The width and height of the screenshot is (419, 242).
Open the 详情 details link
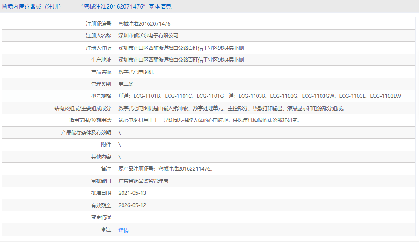click(123, 230)
